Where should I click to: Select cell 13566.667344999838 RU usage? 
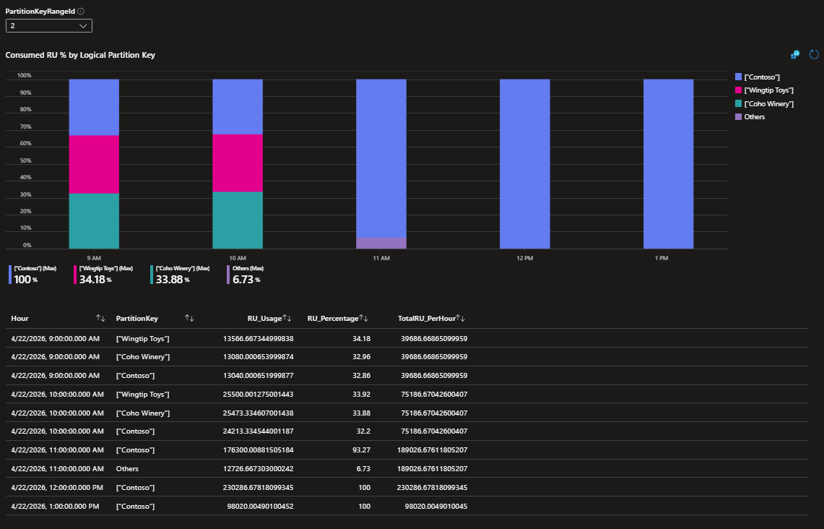258,339
